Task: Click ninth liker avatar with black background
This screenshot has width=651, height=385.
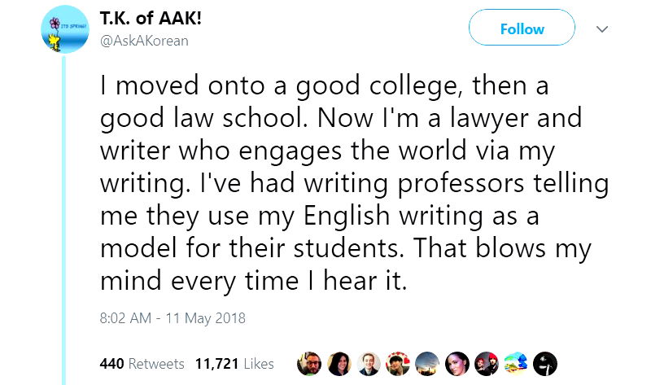Action: 544,363
